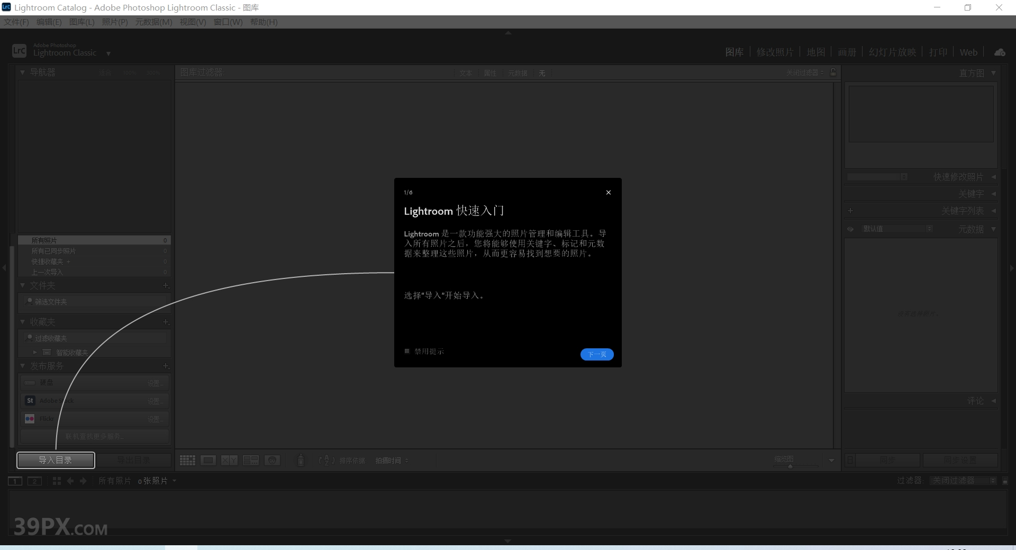The height and width of the screenshot is (550, 1016).
Task: Expand the 评论 panel
Action: click(x=993, y=401)
